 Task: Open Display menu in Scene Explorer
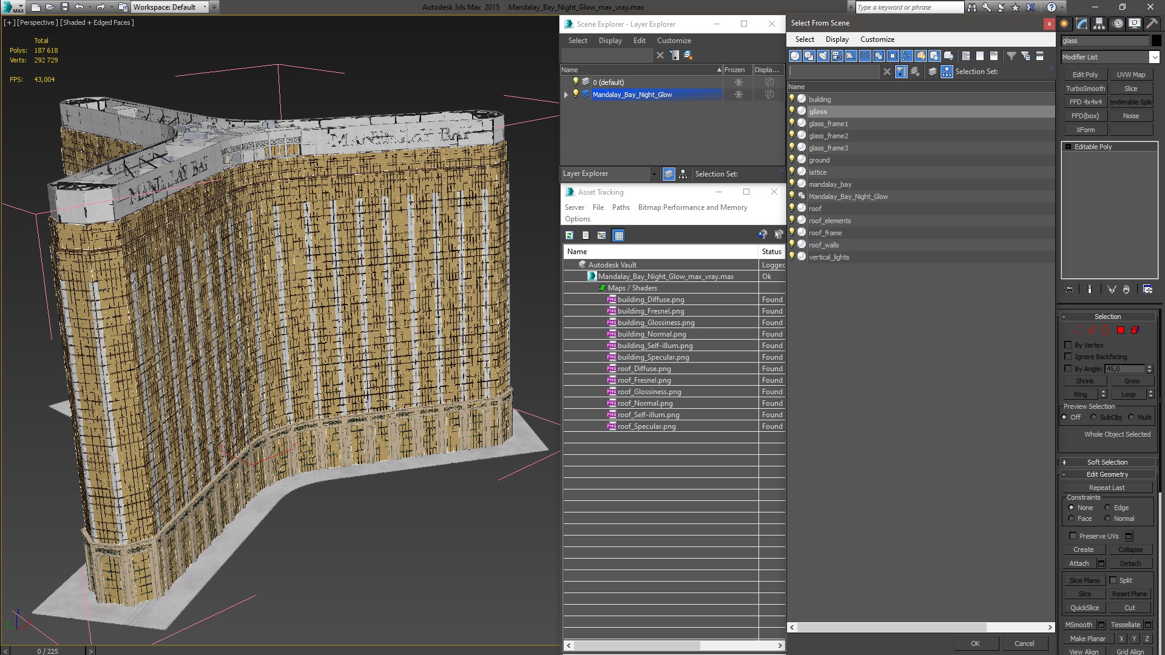tap(610, 41)
